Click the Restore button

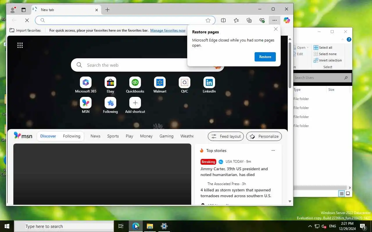point(265,57)
